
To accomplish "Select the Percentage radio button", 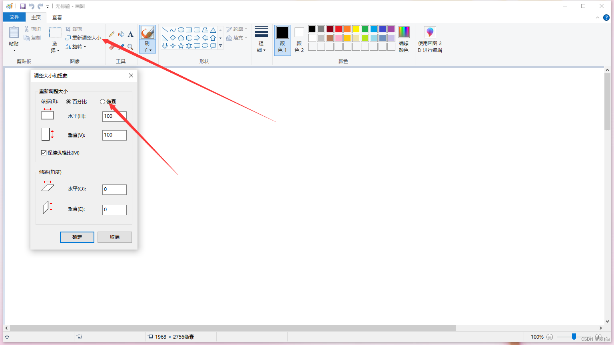I will tap(69, 102).
